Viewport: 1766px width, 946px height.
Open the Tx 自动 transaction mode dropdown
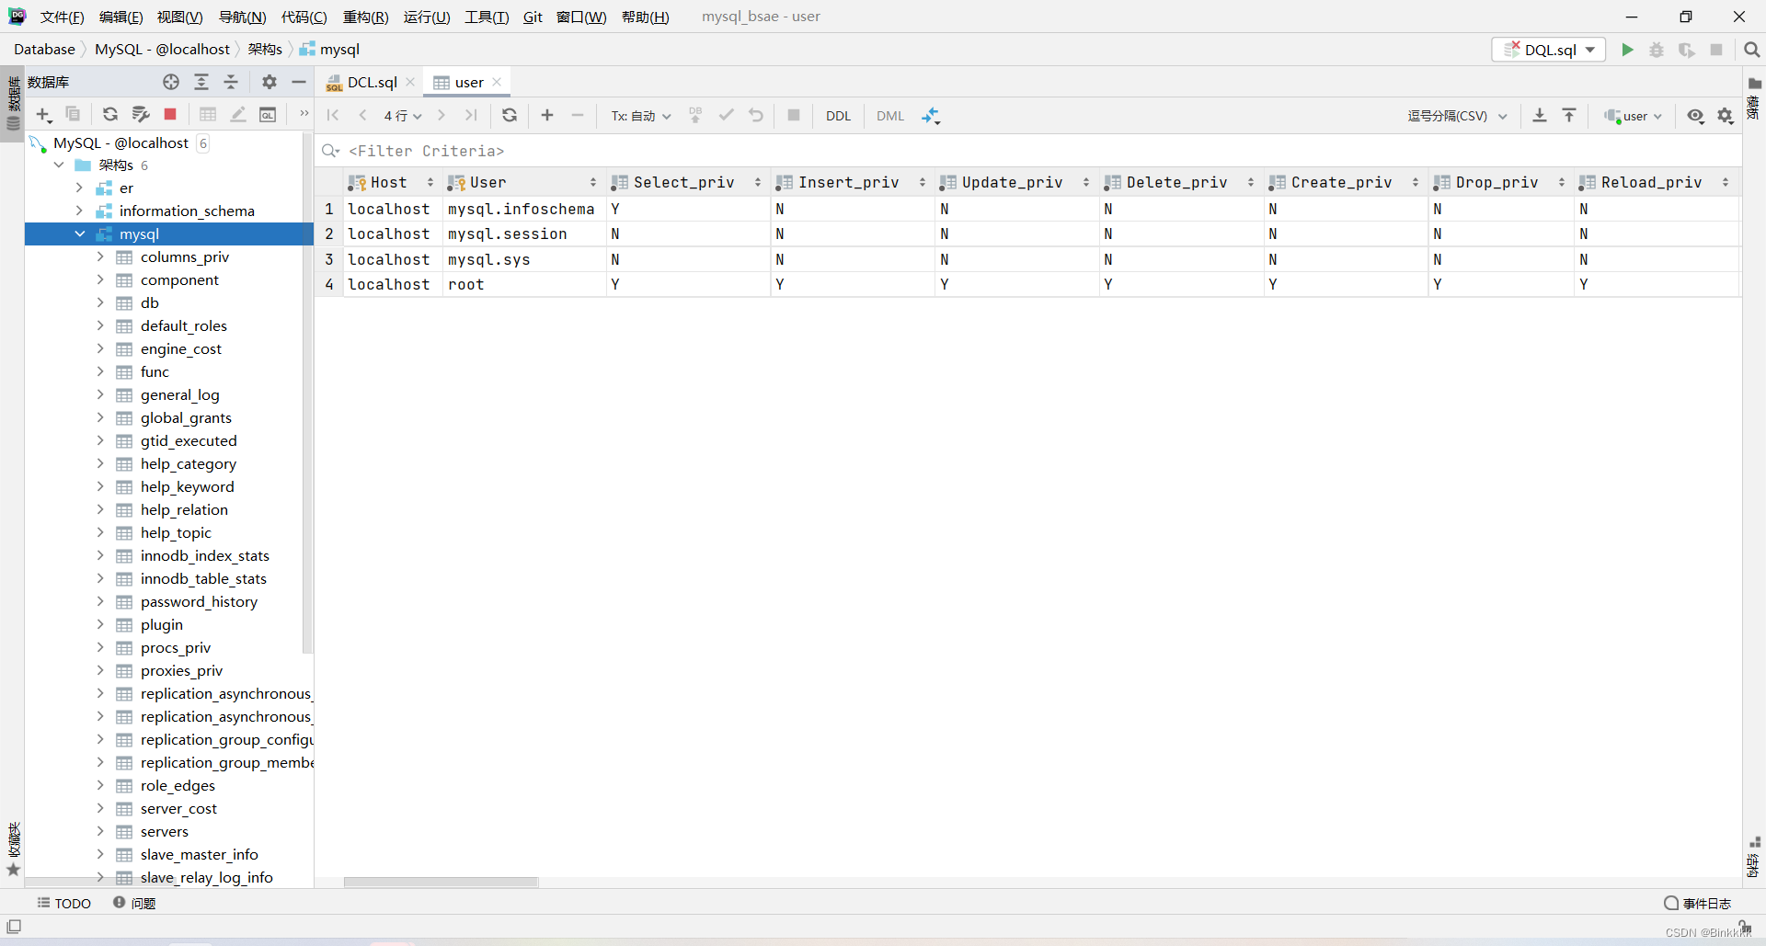(641, 116)
